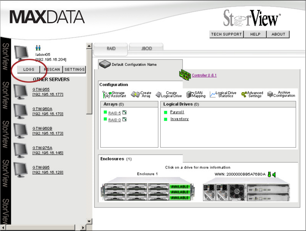Open the Payroll logical drive
This screenshot has height=231, width=306.
click(177, 112)
